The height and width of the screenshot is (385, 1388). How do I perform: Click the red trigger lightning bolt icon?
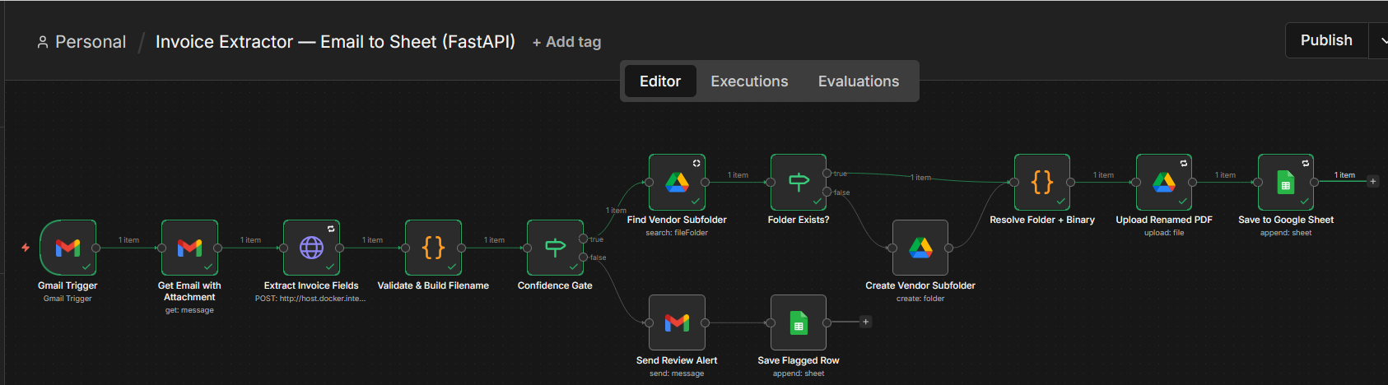(26, 248)
